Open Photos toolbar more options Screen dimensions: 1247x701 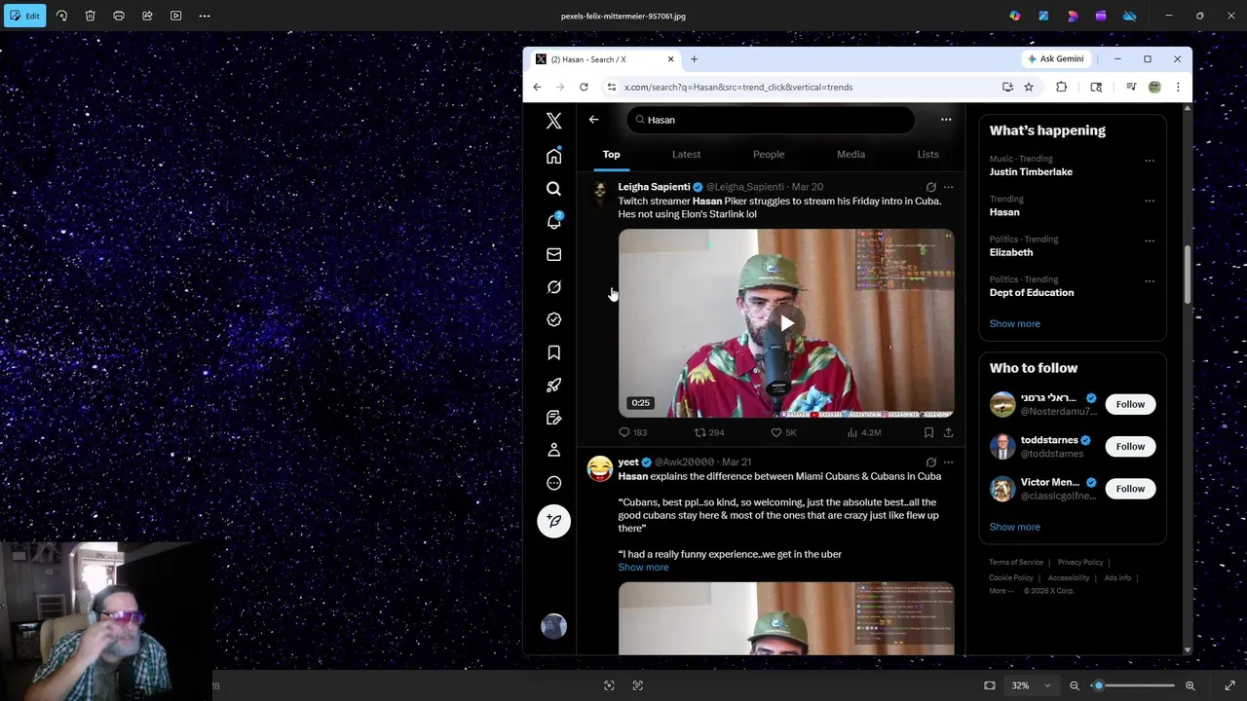[204, 16]
